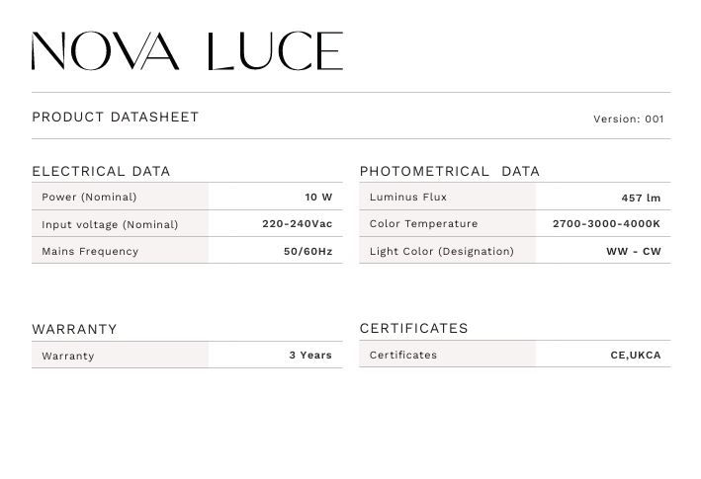The width and height of the screenshot is (701, 479).
Task: Select the CE,UKCA certificates value
Action: [x=636, y=355]
